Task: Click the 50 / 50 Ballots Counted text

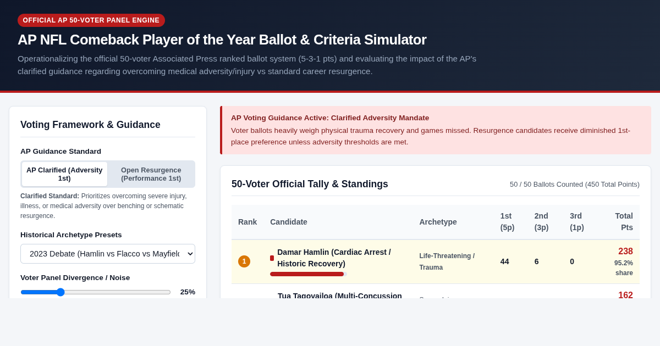Action: [575, 185]
